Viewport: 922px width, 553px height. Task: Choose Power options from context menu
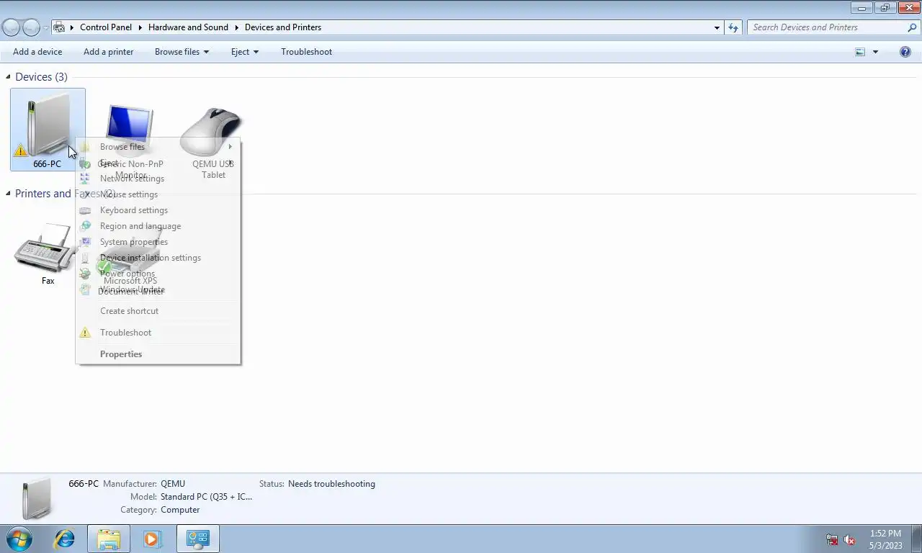pyautogui.click(x=158, y=274)
